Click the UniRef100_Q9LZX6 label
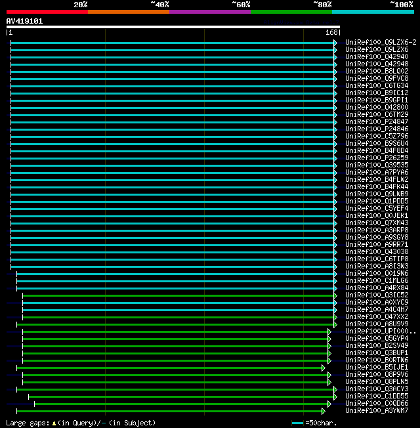 (377, 50)
